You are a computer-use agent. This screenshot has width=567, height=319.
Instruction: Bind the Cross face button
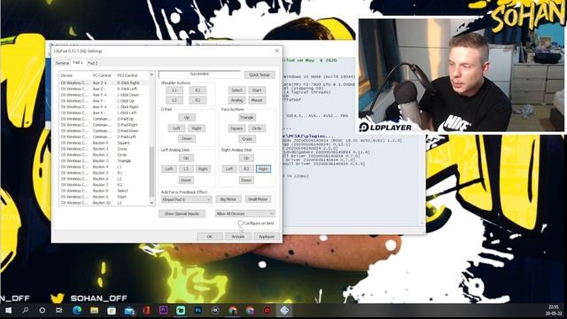[247, 139]
